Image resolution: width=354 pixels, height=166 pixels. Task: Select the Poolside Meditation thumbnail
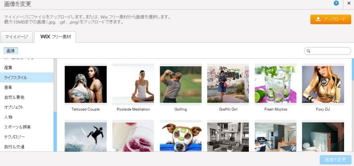[133, 84]
